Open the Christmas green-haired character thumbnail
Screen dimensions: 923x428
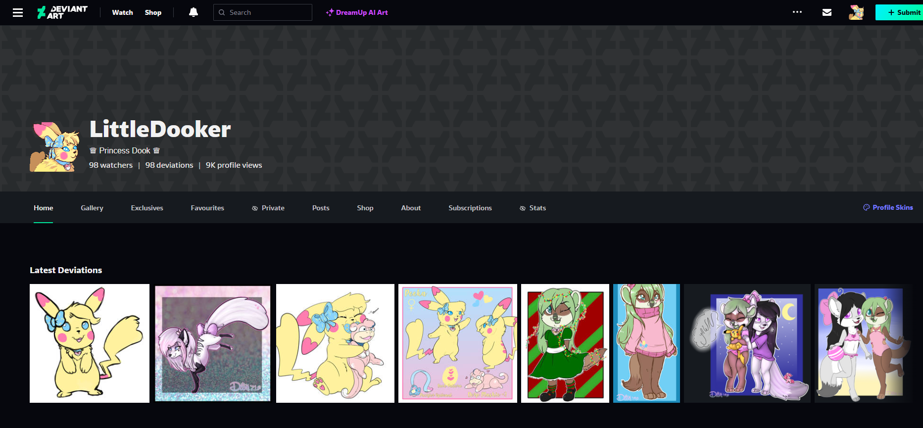(x=565, y=343)
